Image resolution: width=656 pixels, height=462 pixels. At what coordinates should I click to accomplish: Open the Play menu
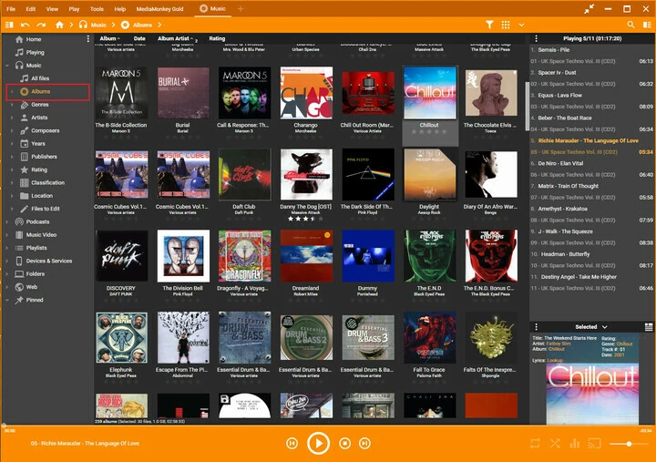(74, 9)
